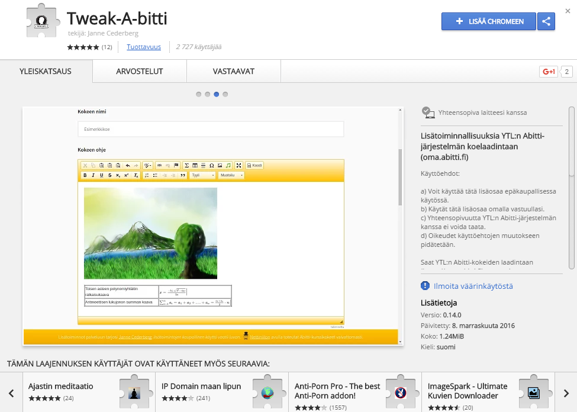Click Ilmoita väärinkäytöstä link

[x=473, y=286]
